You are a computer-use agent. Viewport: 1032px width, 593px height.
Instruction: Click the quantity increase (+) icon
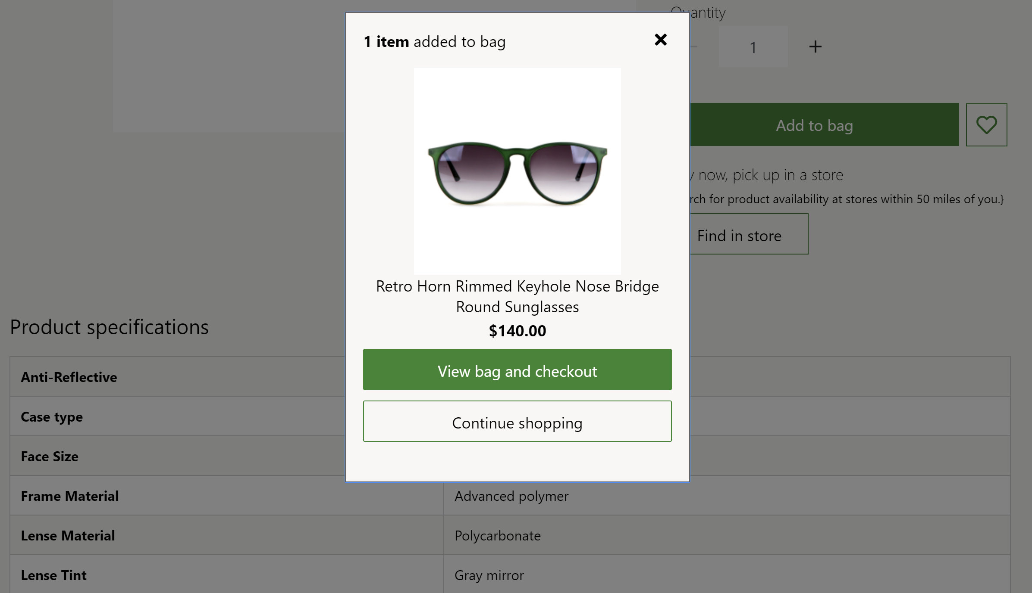815,47
